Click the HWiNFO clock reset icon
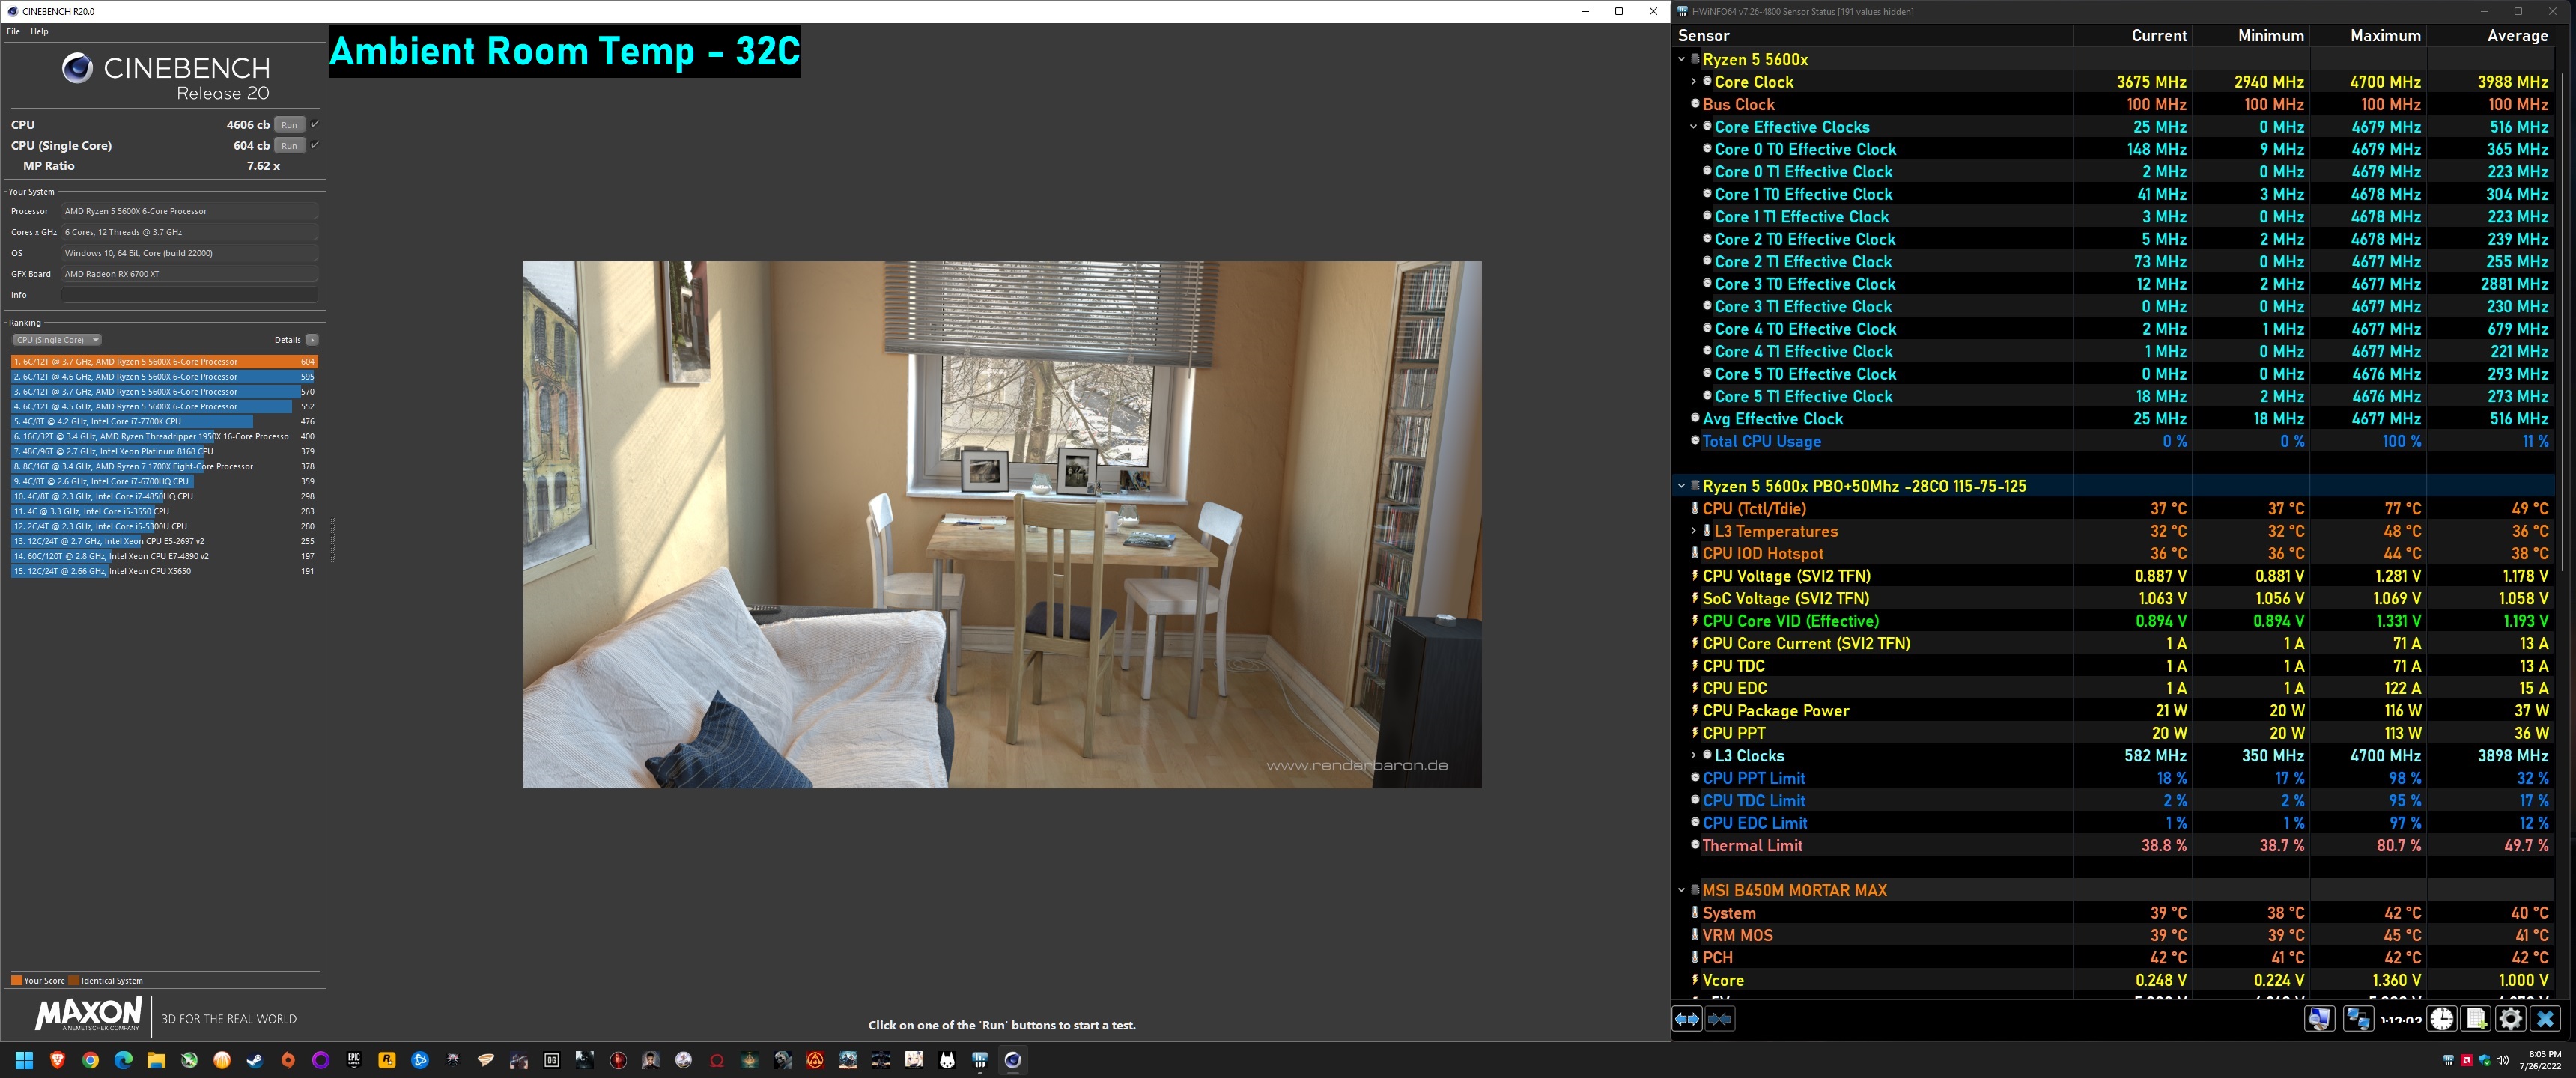 [2442, 1019]
